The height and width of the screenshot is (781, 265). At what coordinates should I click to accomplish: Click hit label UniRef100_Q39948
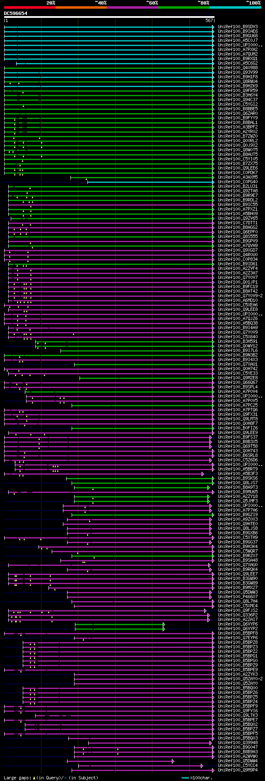pos(238,743)
